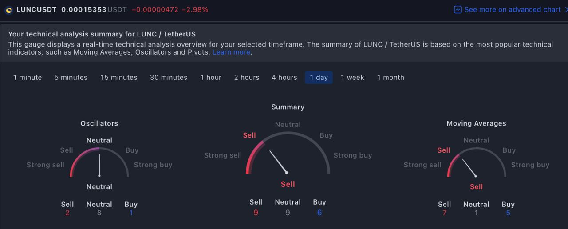
Task: Switch to the 1 week timeframe
Action: (352, 78)
